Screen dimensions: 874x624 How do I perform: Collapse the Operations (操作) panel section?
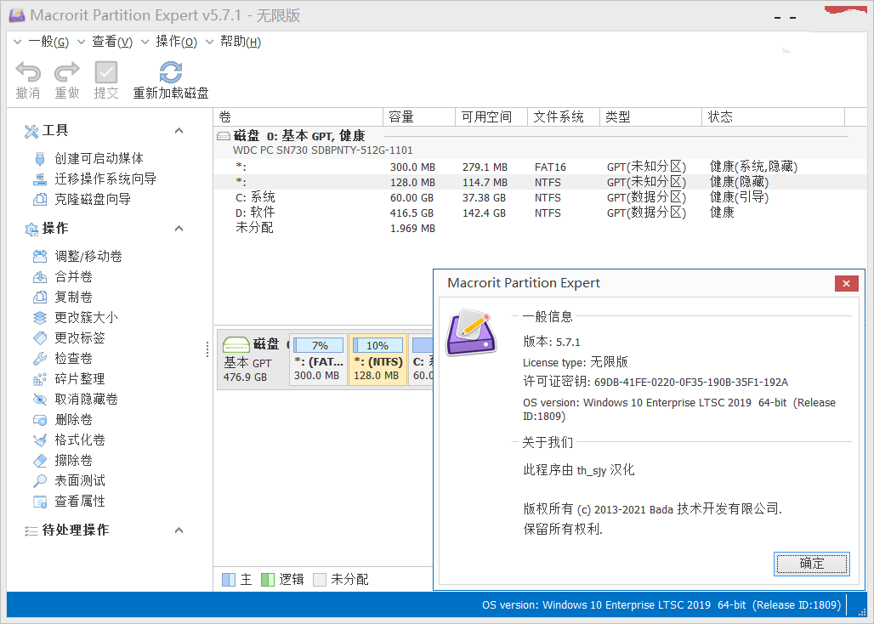tap(179, 229)
